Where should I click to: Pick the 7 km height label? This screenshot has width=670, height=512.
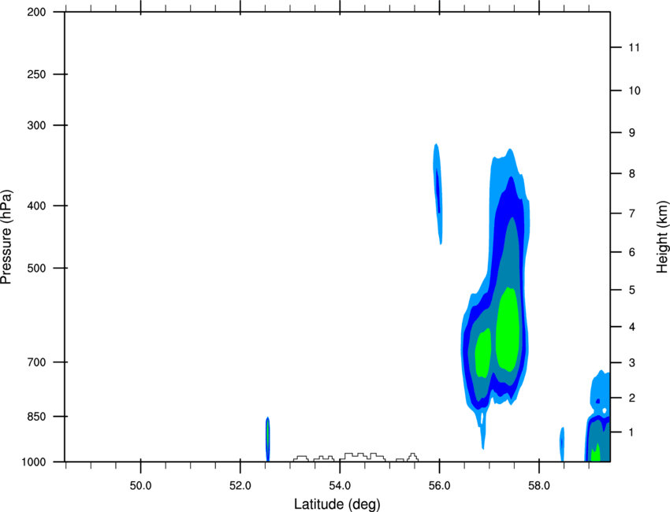click(632, 213)
